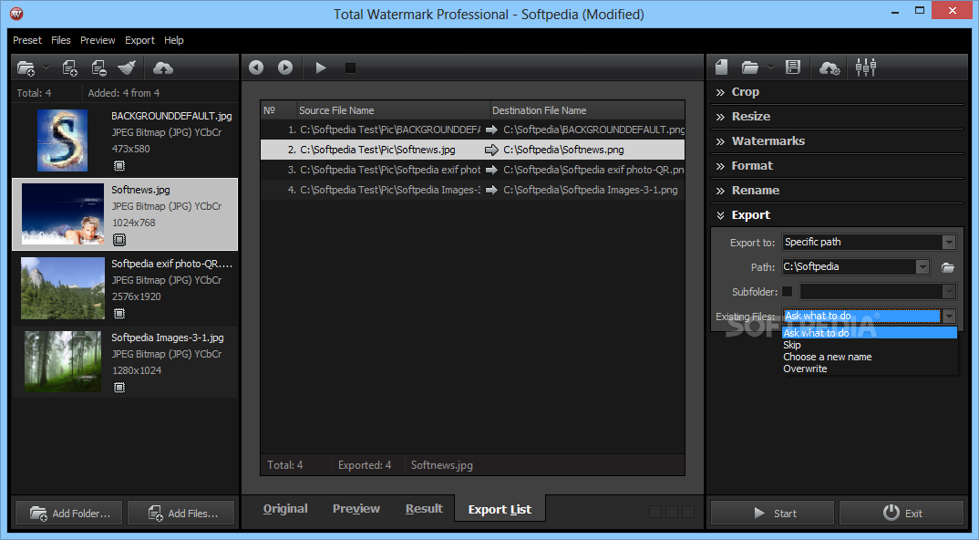Select the BACKGROUNDDEFAULT.jpg thumbnail

(62, 140)
